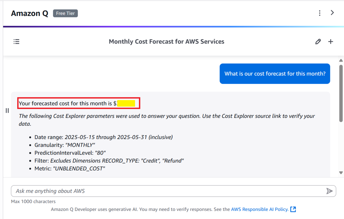344x219 pixels.
Task: Click the 'Filter: Excludes Dimensions RECORD_TYPE' line
Action: [109, 161]
